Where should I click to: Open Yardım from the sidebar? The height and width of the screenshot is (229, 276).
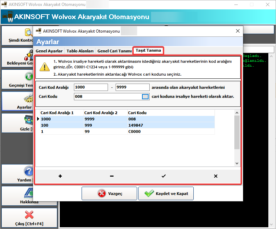point(17,174)
